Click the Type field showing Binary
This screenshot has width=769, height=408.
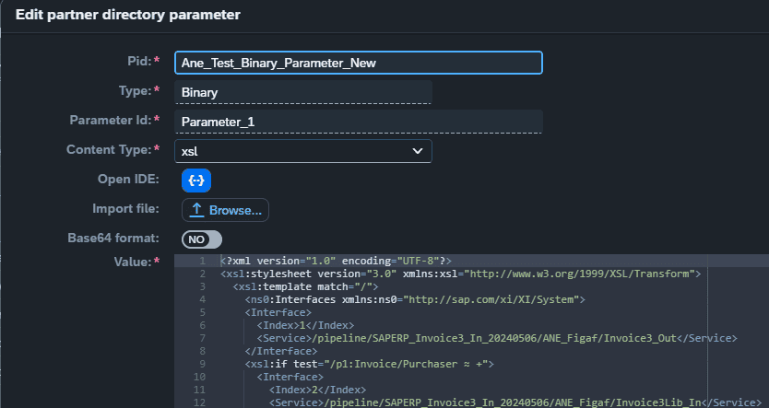coord(303,92)
